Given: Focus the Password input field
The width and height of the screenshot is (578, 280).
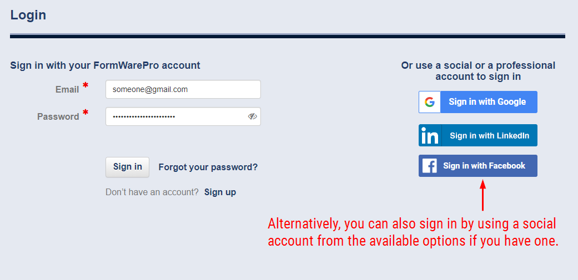Looking at the screenshot, I should 183,116.
